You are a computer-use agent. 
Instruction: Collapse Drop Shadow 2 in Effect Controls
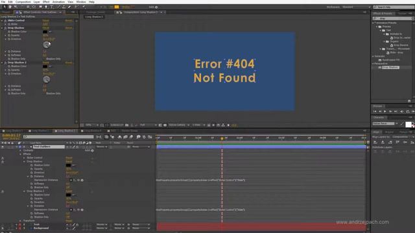[x=2, y=63]
